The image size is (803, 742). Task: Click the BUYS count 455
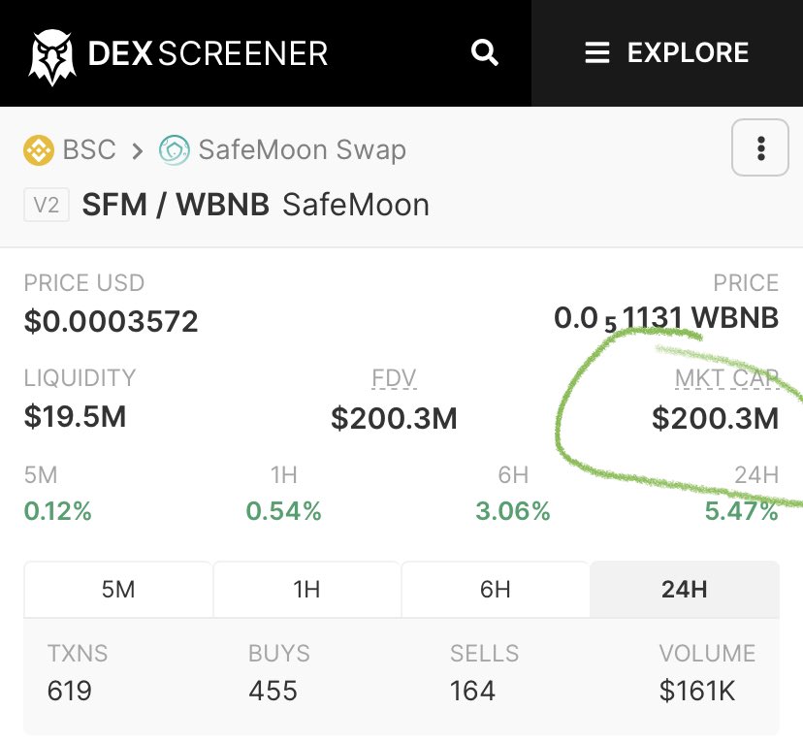tap(273, 691)
